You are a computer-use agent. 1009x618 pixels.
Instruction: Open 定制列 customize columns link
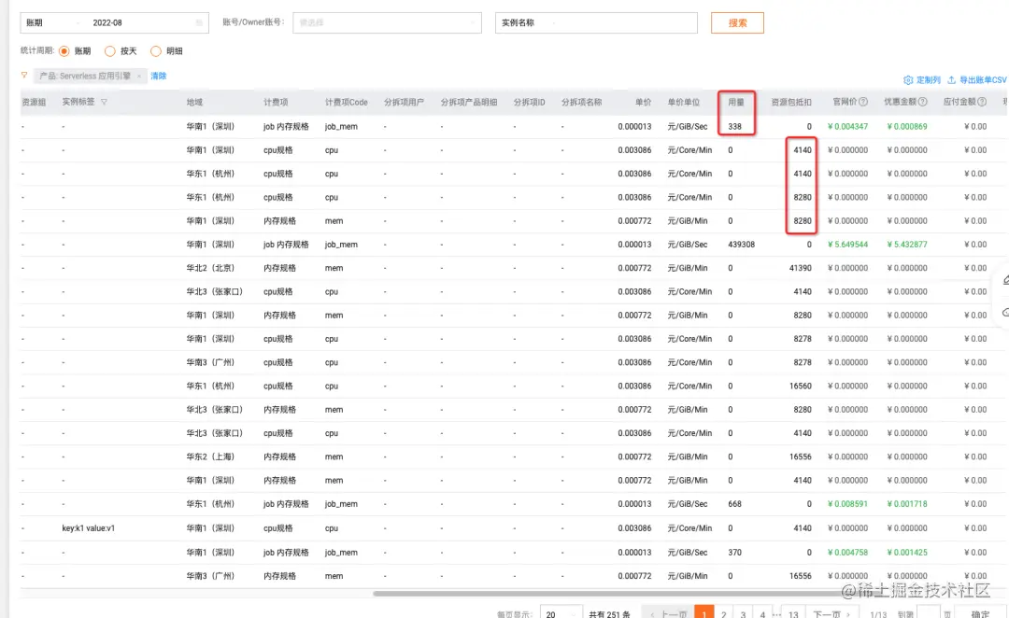click(x=928, y=80)
